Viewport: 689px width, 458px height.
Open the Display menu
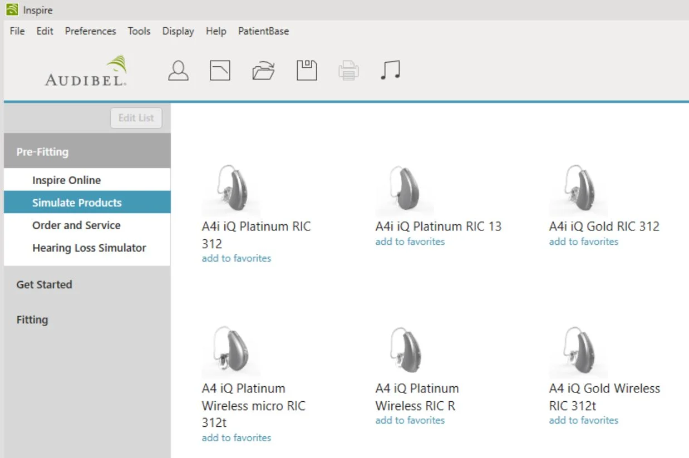[x=178, y=31]
